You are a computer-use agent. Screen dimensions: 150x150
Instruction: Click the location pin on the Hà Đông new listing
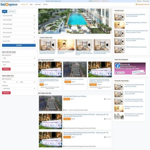click(x=64, y=110)
